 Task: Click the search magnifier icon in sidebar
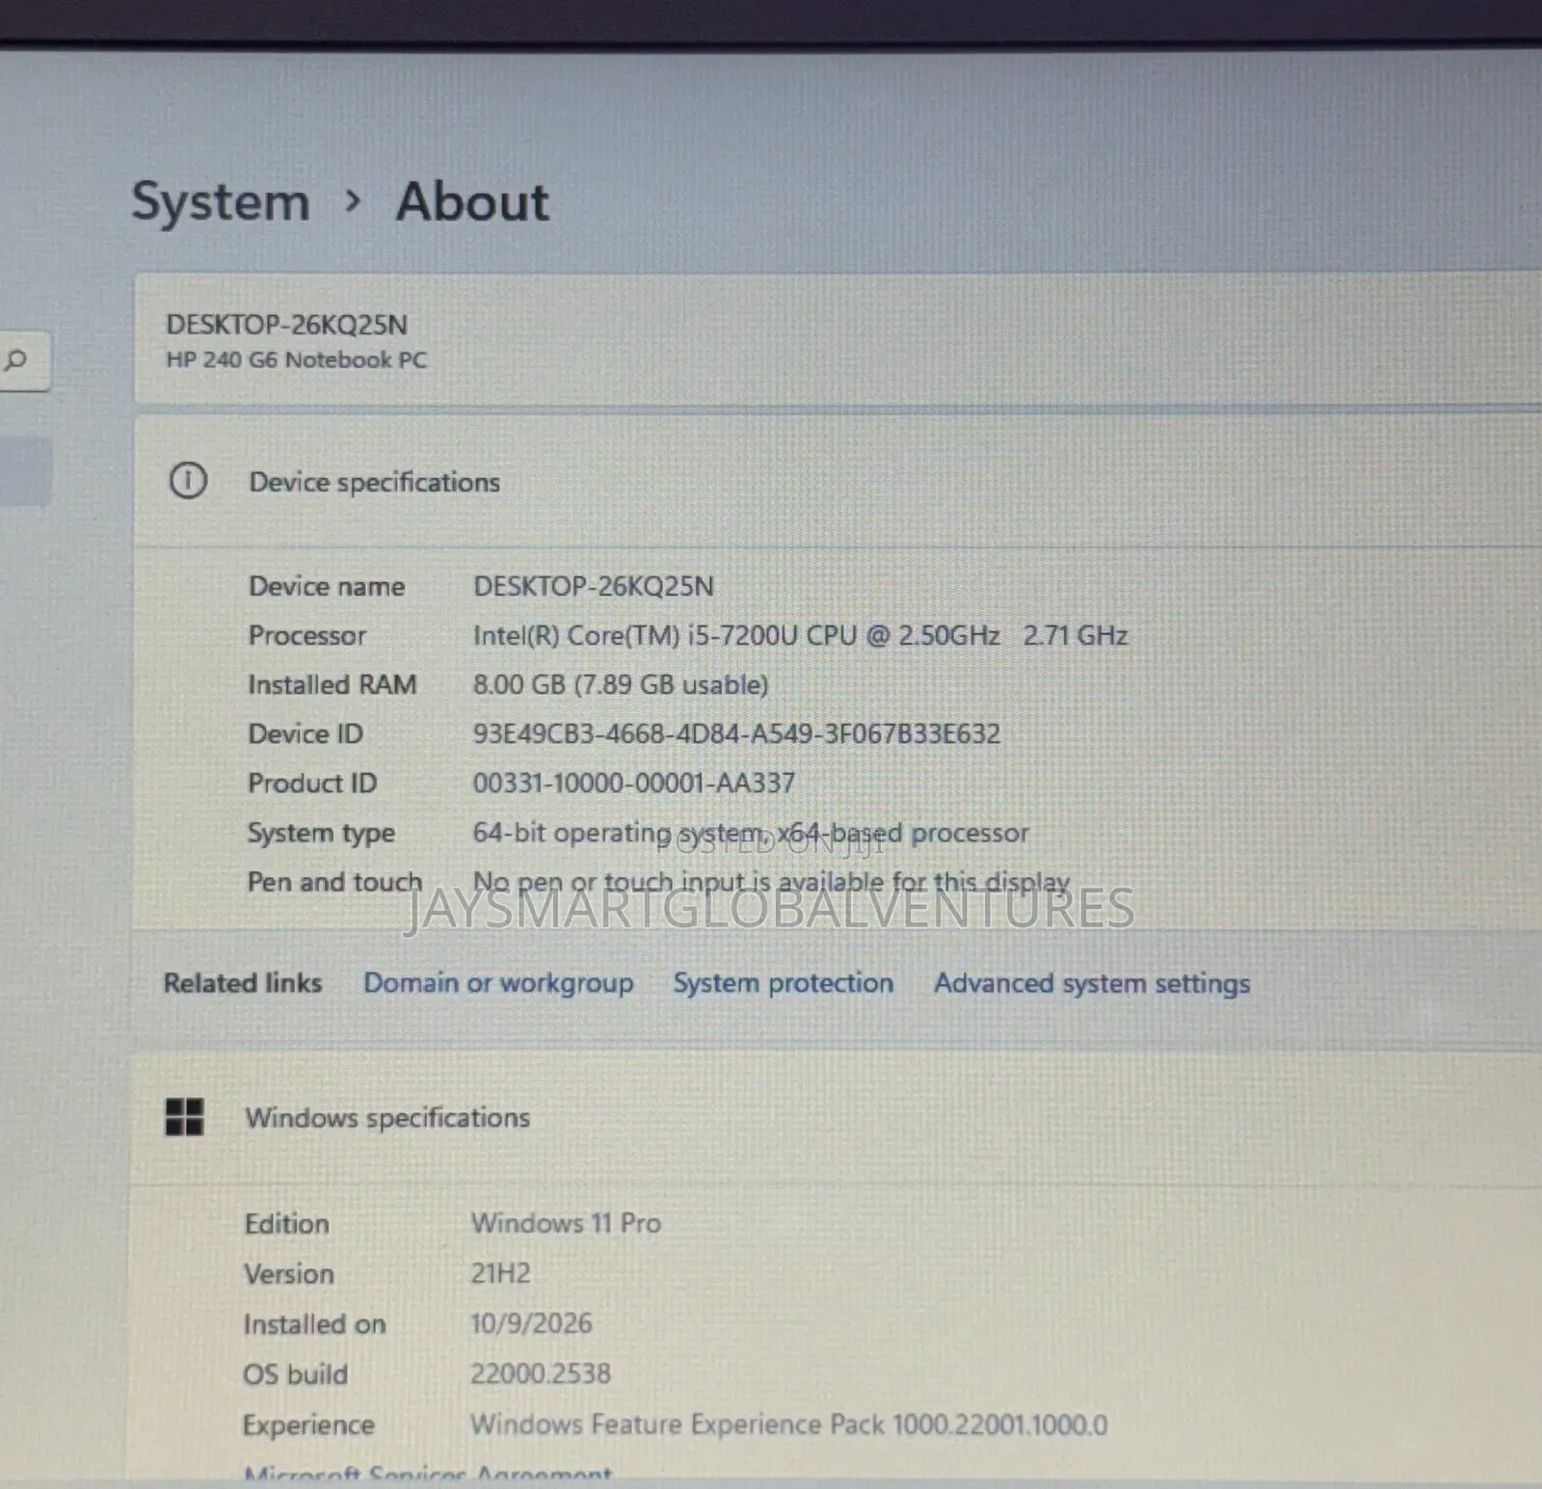click(x=15, y=360)
